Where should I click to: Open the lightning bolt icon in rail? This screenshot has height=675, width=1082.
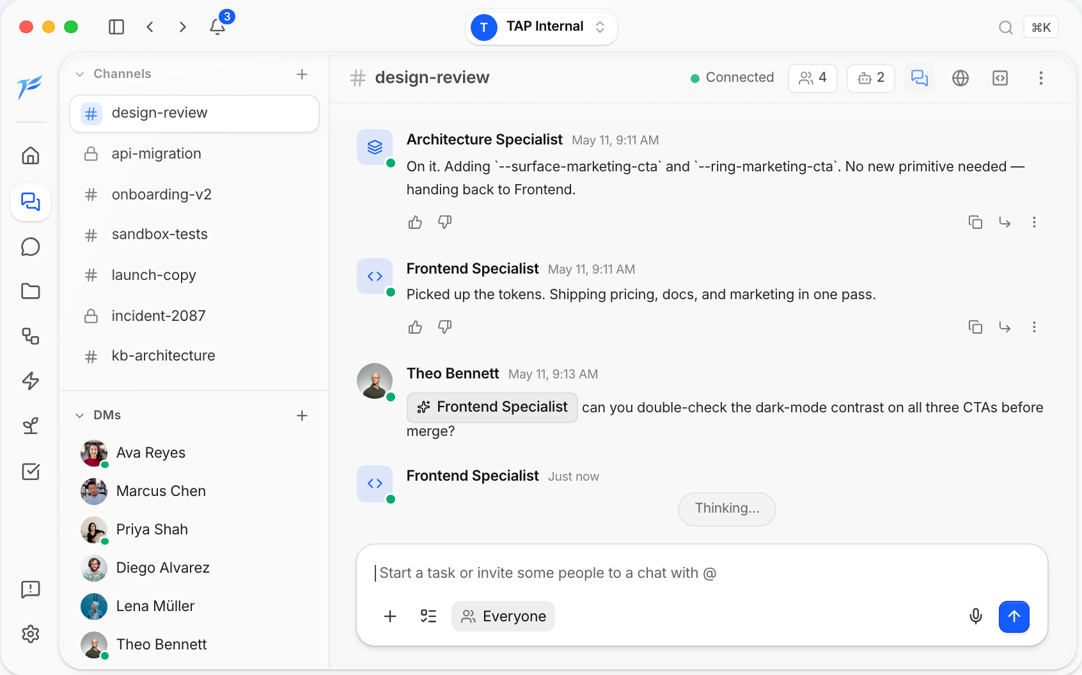(31, 381)
